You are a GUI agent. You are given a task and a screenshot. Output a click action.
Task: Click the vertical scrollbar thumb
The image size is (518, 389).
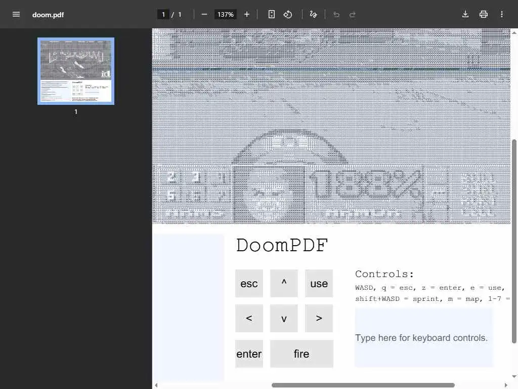coord(514,242)
